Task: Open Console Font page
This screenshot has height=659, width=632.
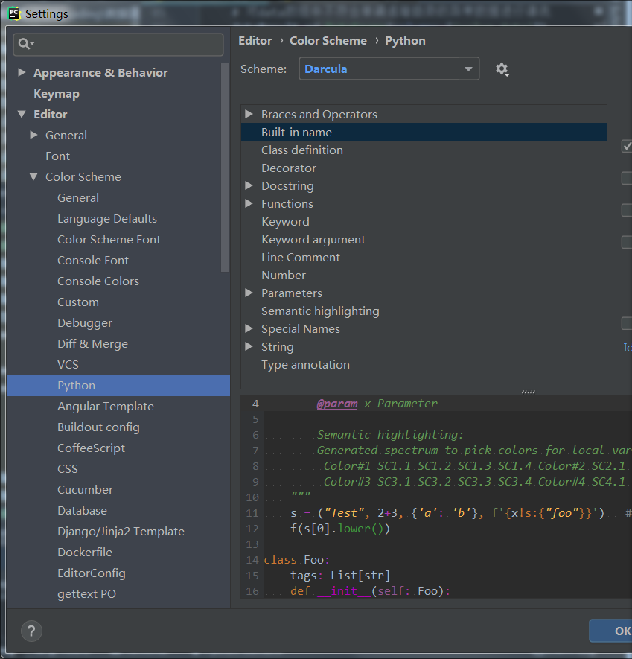Action: 93,260
